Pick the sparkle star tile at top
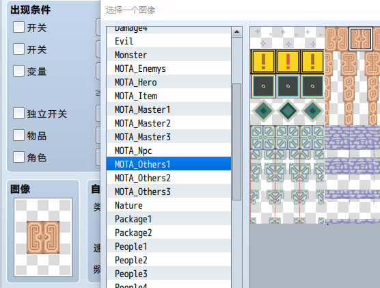 tap(263, 38)
